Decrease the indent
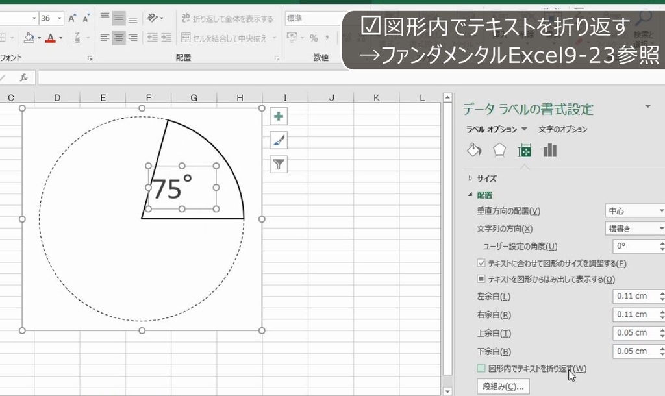The height and width of the screenshot is (396, 665). point(152,38)
